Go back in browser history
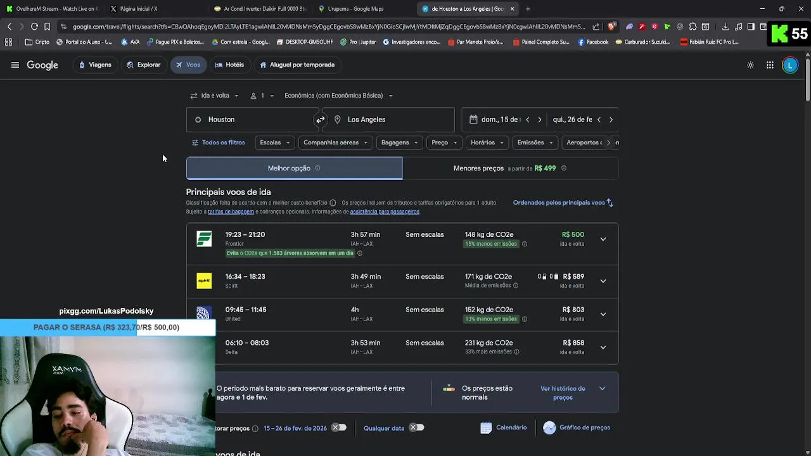Viewport: 811px width, 456px height. click(9, 27)
